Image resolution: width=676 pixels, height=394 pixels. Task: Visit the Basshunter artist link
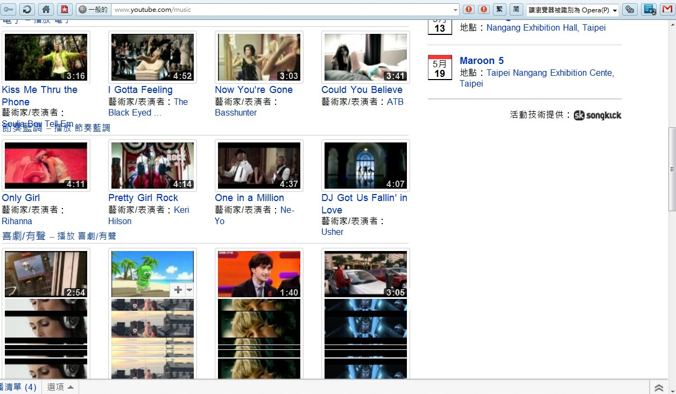(x=236, y=112)
